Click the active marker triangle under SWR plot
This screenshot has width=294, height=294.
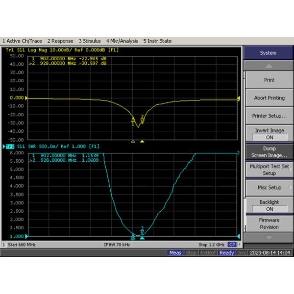[x=142, y=238]
